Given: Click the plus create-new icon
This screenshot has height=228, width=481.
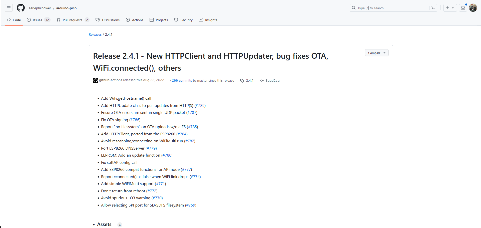Looking at the screenshot, I should (x=448, y=8).
